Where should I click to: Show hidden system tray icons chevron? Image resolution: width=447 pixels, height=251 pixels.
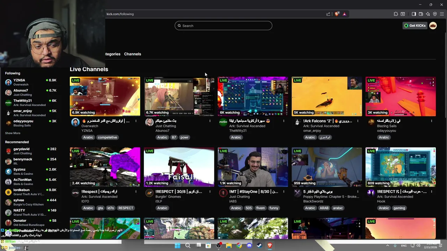pos(387,245)
